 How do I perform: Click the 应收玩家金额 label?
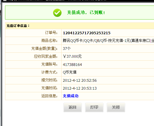46,56
